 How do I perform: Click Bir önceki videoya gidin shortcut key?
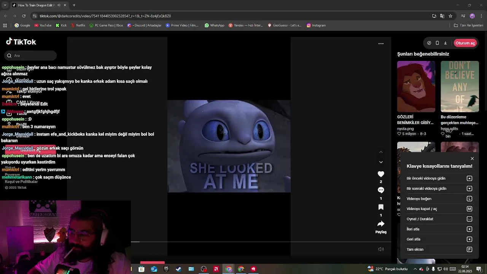click(x=469, y=178)
